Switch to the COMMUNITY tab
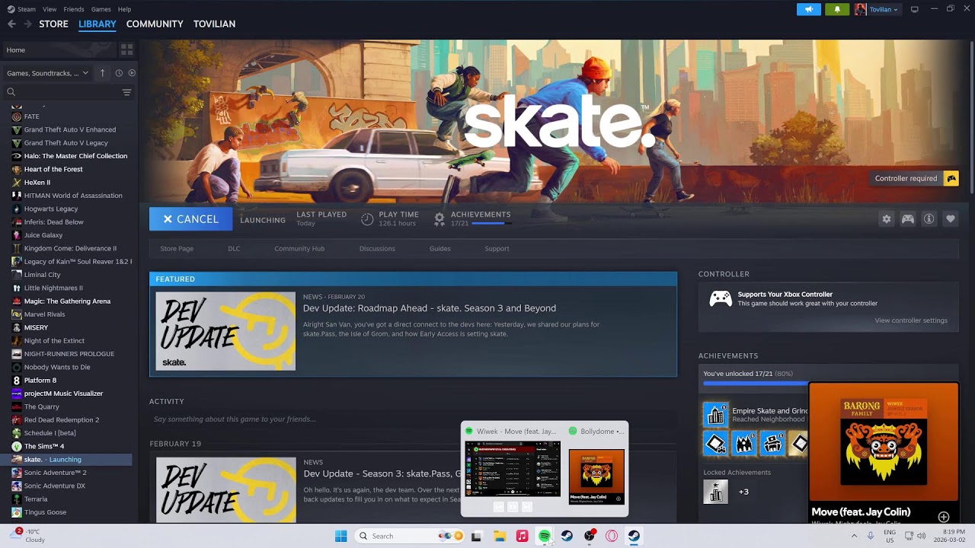Screen dimensions: 975x548 click(155, 24)
